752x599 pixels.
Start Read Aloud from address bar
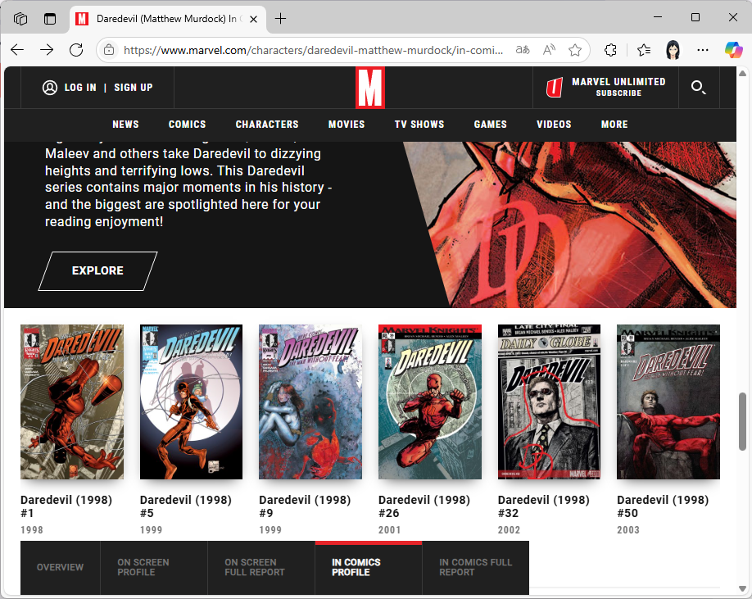549,50
